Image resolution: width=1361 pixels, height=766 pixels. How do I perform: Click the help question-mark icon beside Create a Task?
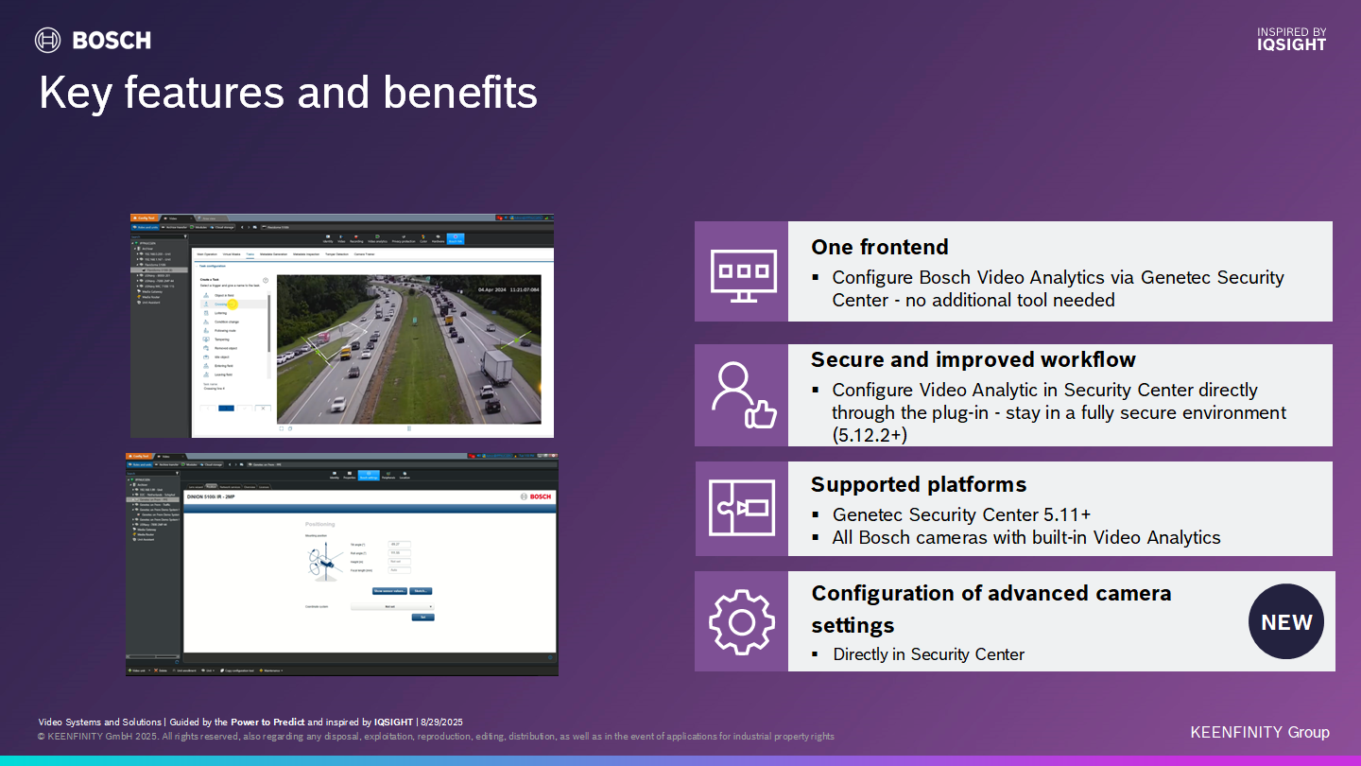click(266, 280)
